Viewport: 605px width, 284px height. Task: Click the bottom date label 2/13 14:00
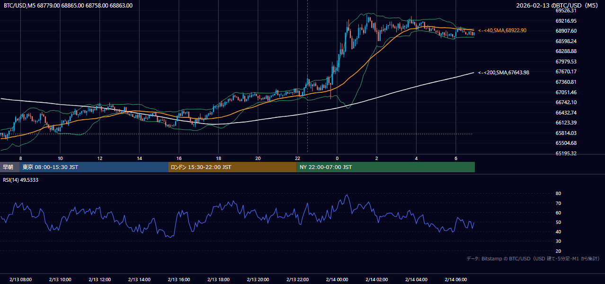click(139, 279)
